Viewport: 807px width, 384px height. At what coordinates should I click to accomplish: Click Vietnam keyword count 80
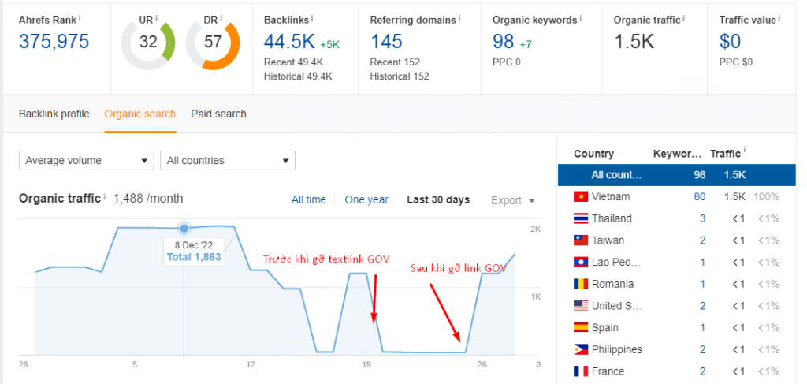(700, 196)
